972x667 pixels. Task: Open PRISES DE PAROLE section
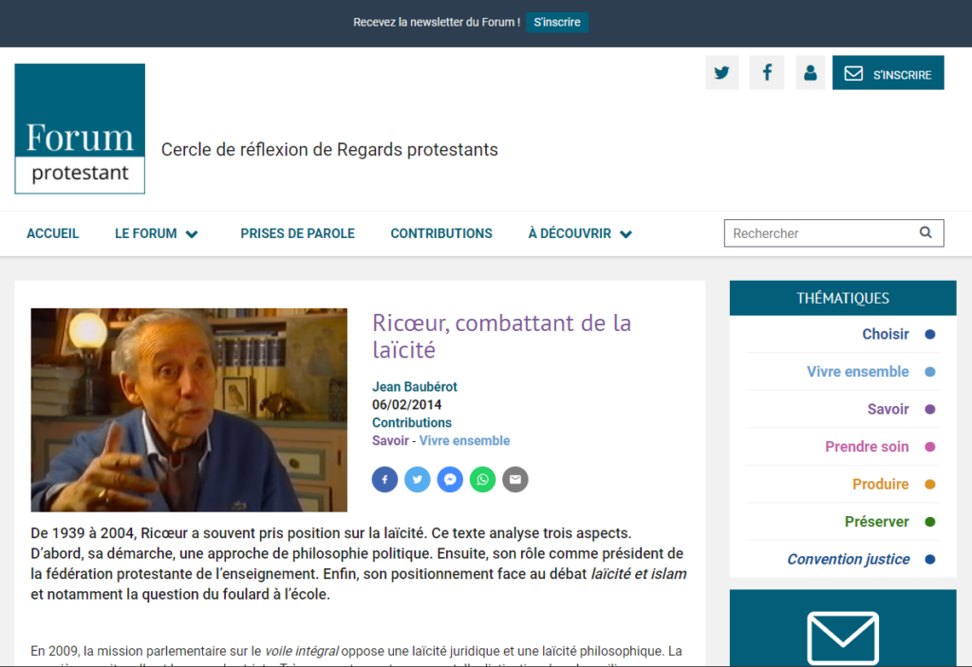[x=297, y=233]
